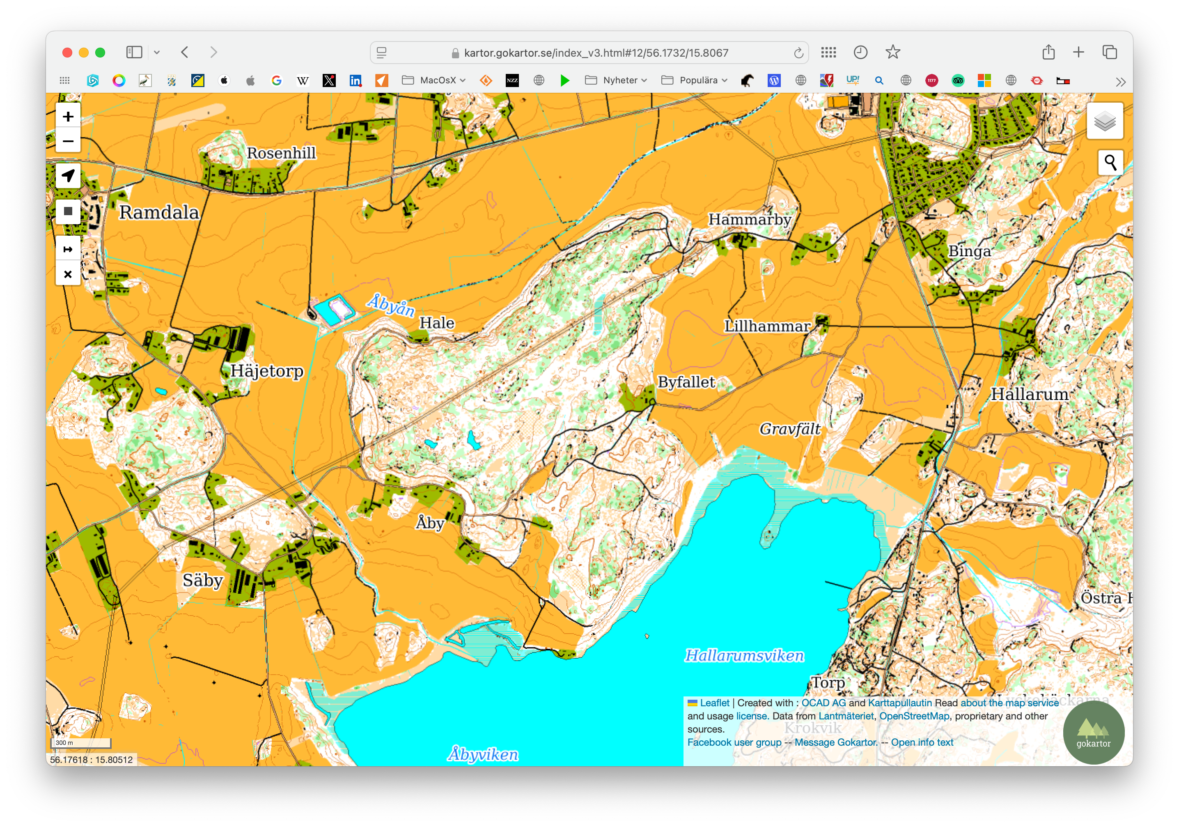The width and height of the screenshot is (1179, 827).
Task: Click the X clear button on map
Action: pos(68,274)
